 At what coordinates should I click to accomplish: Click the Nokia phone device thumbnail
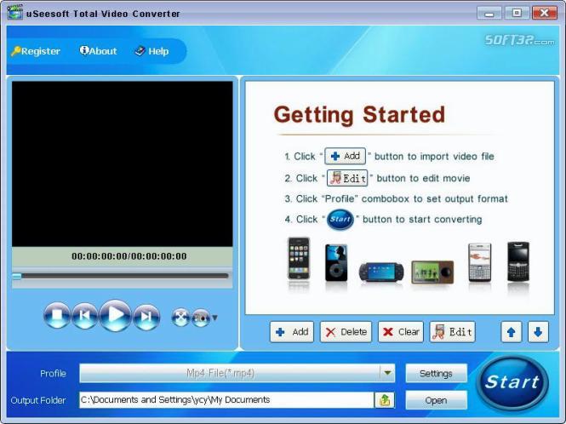(480, 262)
